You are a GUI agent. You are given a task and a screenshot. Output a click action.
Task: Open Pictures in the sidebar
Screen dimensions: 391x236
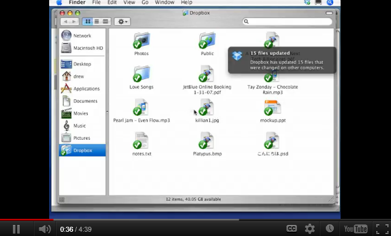click(76, 138)
